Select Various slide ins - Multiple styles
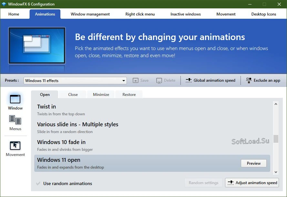This screenshot has width=287, height=197. (152, 128)
